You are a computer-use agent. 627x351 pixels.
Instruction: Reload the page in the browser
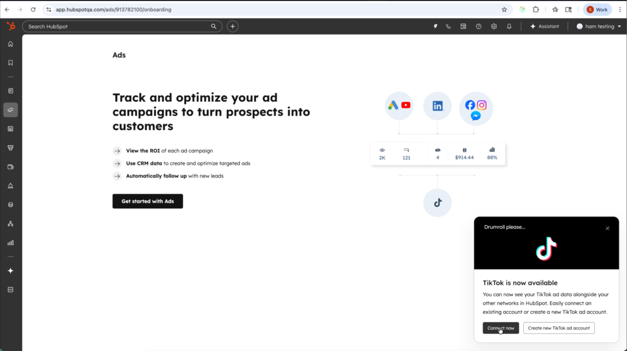pyautogui.click(x=33, y=9)
